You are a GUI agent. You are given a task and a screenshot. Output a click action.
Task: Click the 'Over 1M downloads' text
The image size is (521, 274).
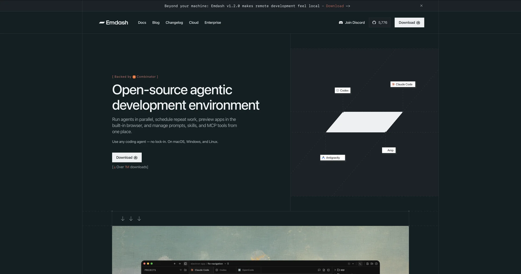[130, 167]
